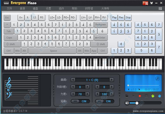Screen dimensions: 165x114
Task: Toggle right-hand sustain ON switch
Action: click(104, 101)
